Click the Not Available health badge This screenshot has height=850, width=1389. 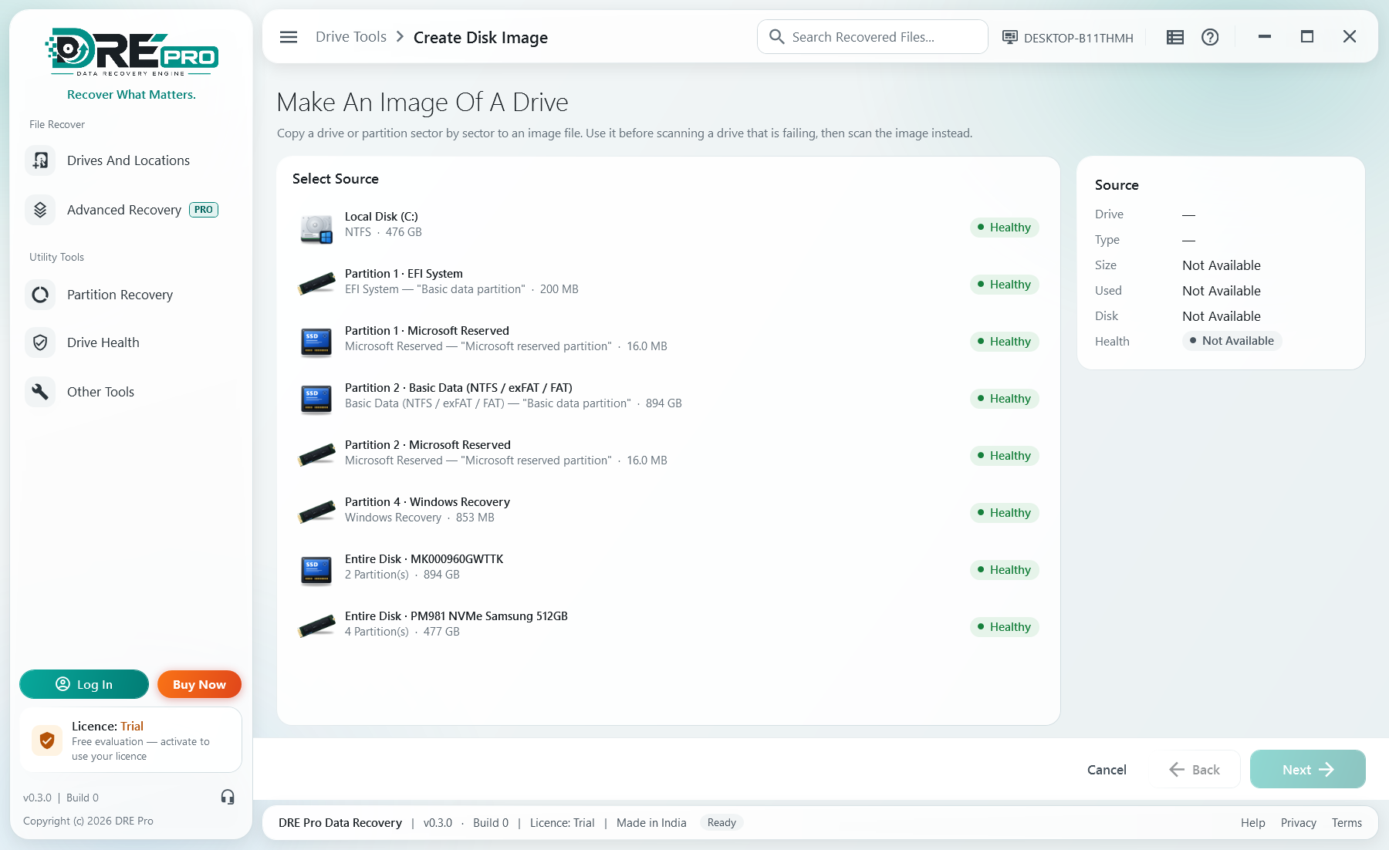coord(1232,341)
